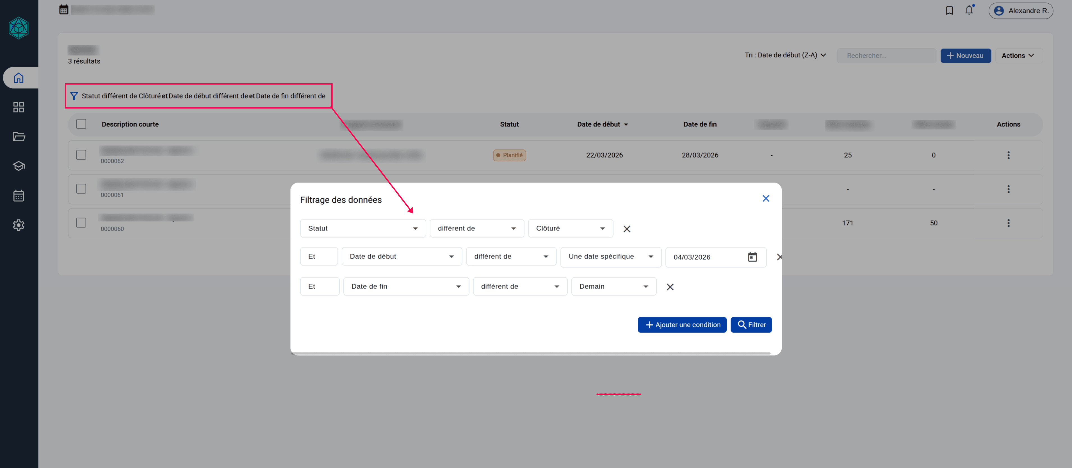Check the row 0000060 checkbox
Image resolution: width=1072 pixels, height=468 pixels.
[81, 223]
